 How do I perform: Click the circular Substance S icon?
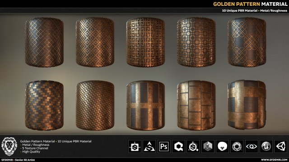(193, 146)
